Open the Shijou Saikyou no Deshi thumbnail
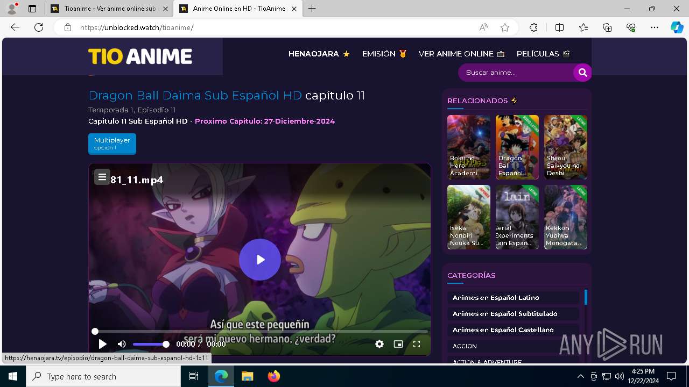The height and width of the screenshot is (387, 689). [565, 147]
